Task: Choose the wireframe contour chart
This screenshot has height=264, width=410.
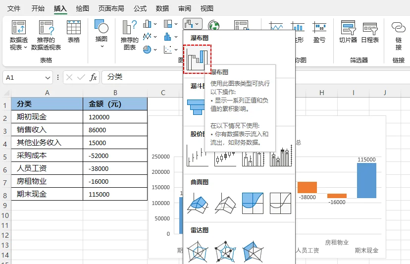Action: [x=280, y=203]
